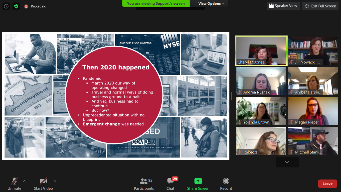The height and width of the screenshot is (192, 341).
Task: Exit full screen mode
Action: tap(321, 6)
